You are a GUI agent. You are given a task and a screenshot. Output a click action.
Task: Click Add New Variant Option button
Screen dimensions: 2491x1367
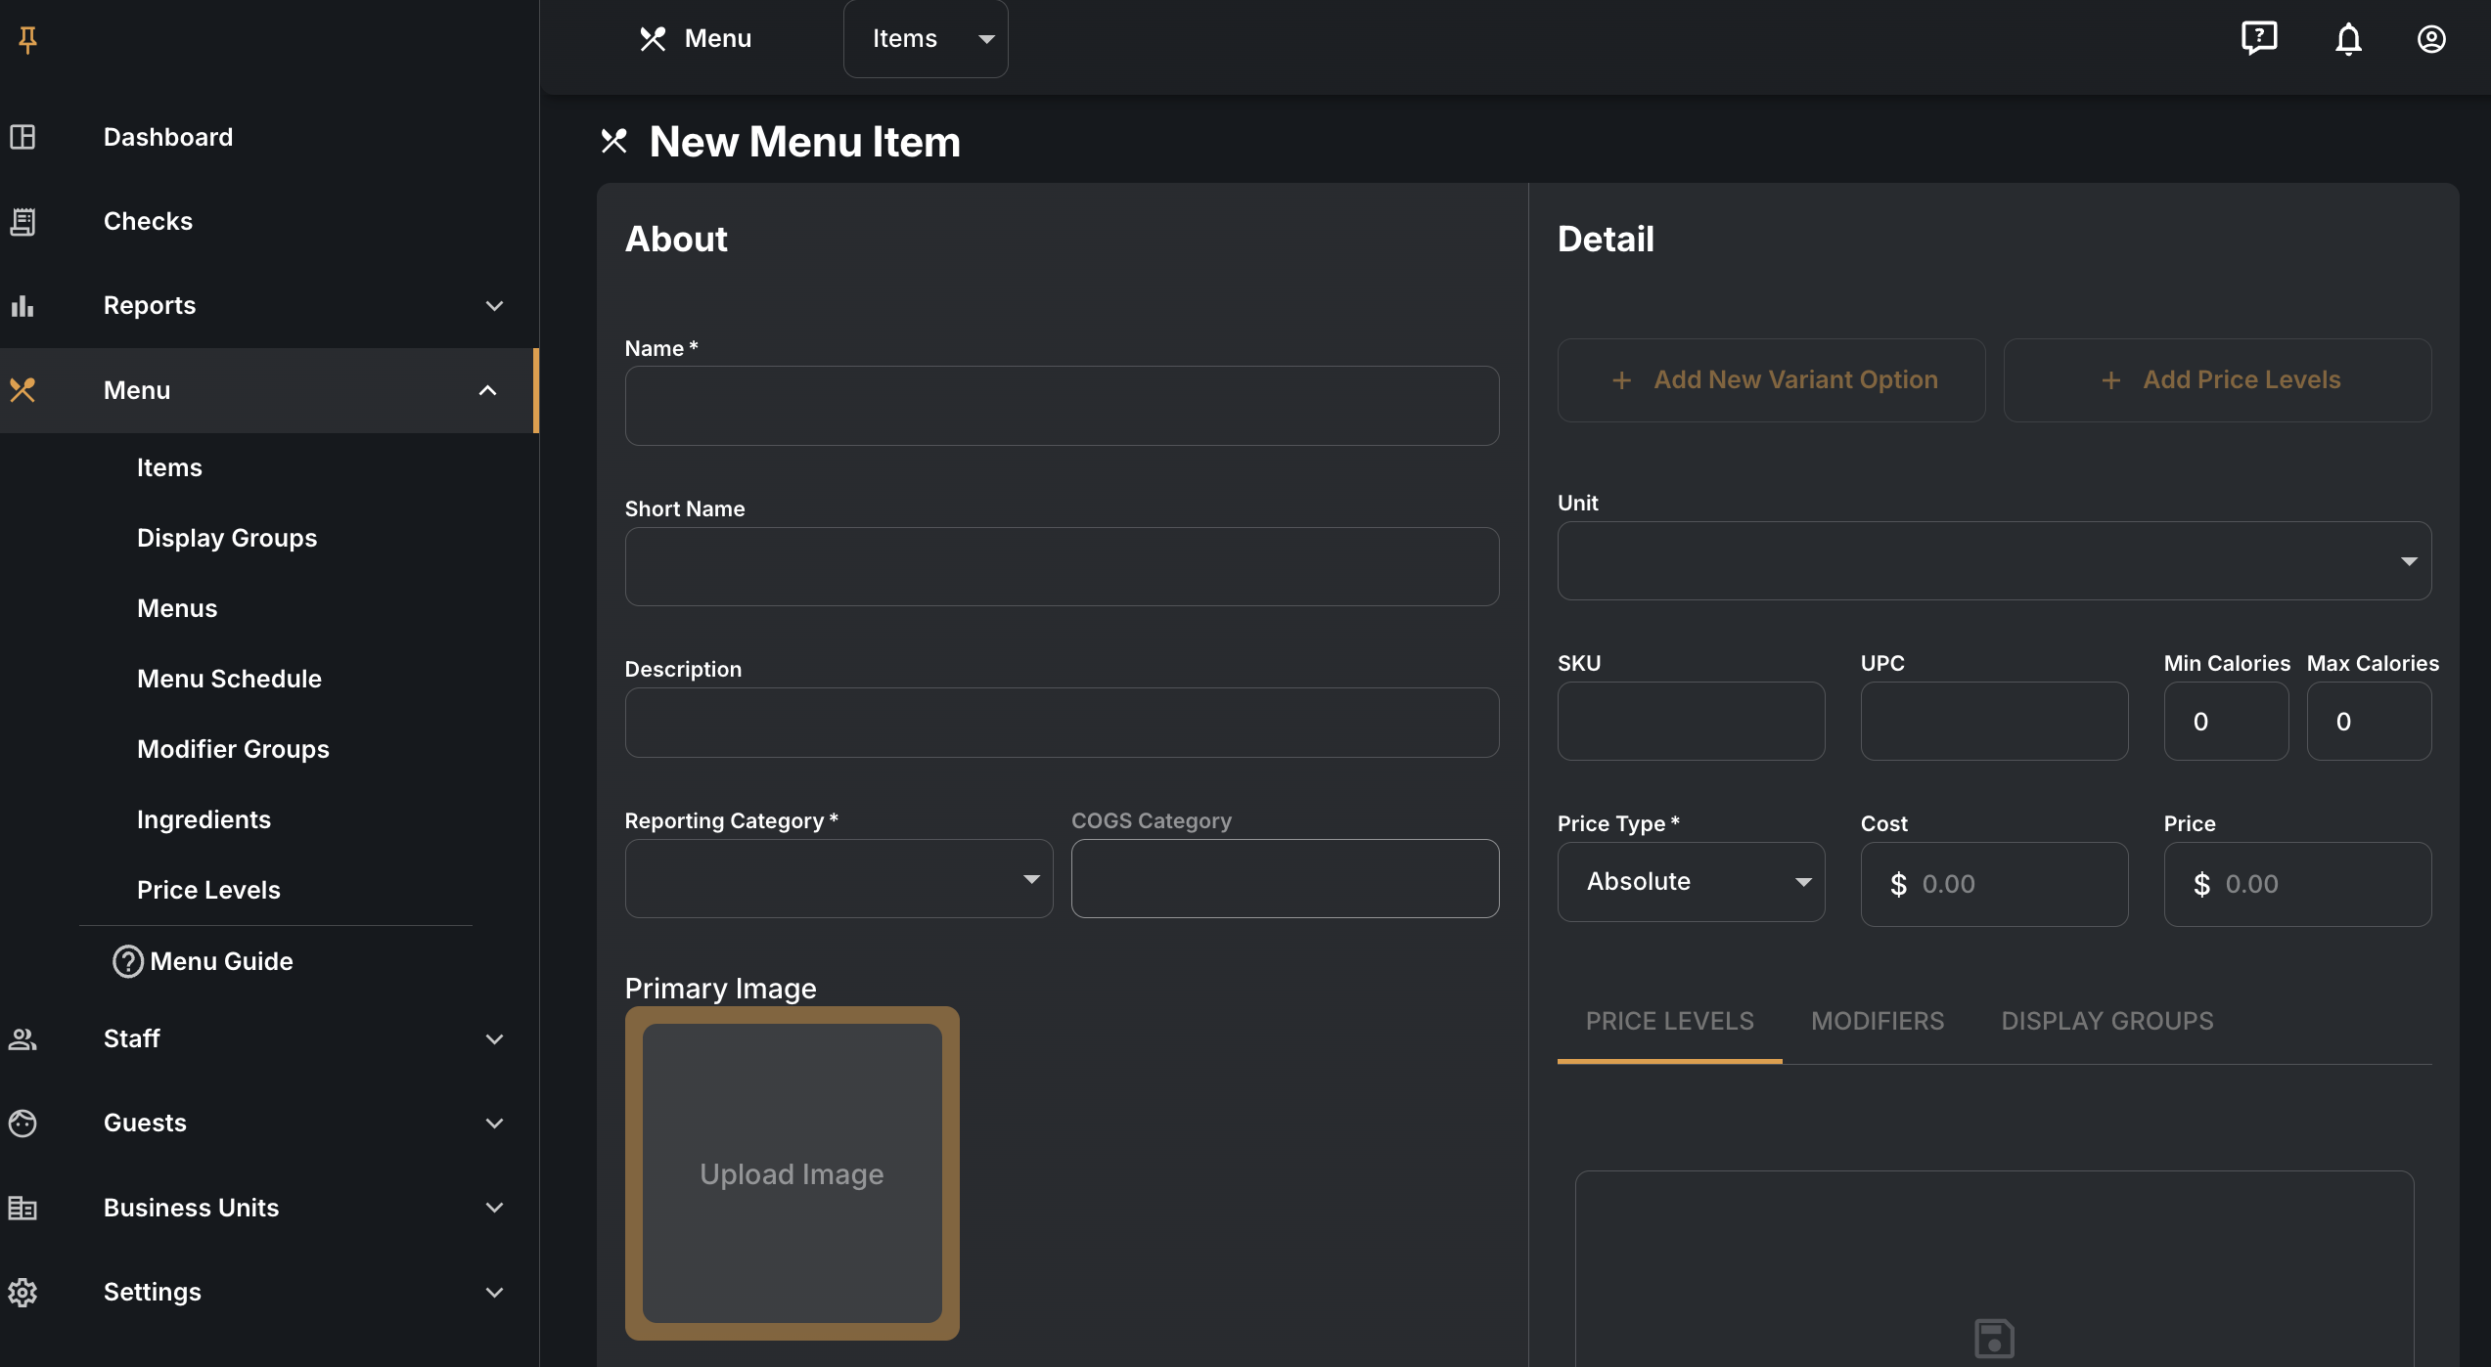(x=1771, y=379)
